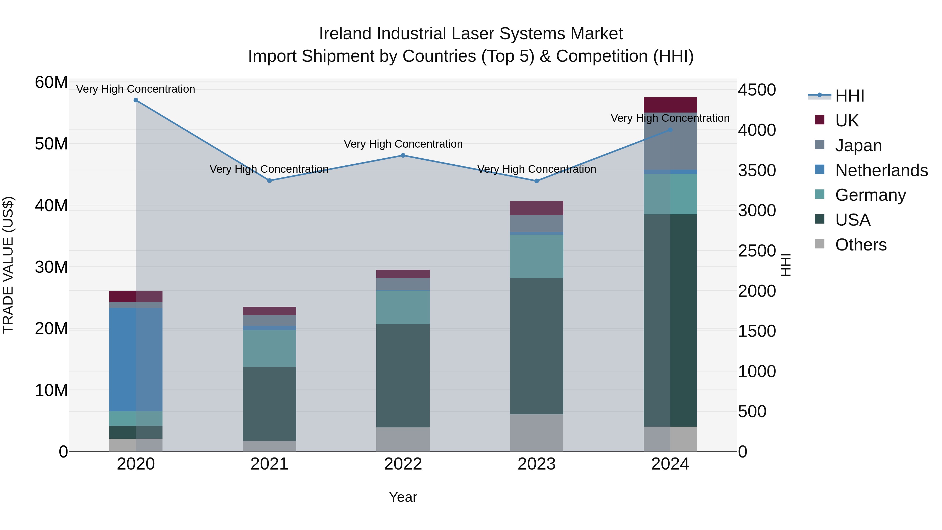Screen dimensions: 942x530
Task: Select the UK segment atop the 2024 bar
Action: [670, 105]
